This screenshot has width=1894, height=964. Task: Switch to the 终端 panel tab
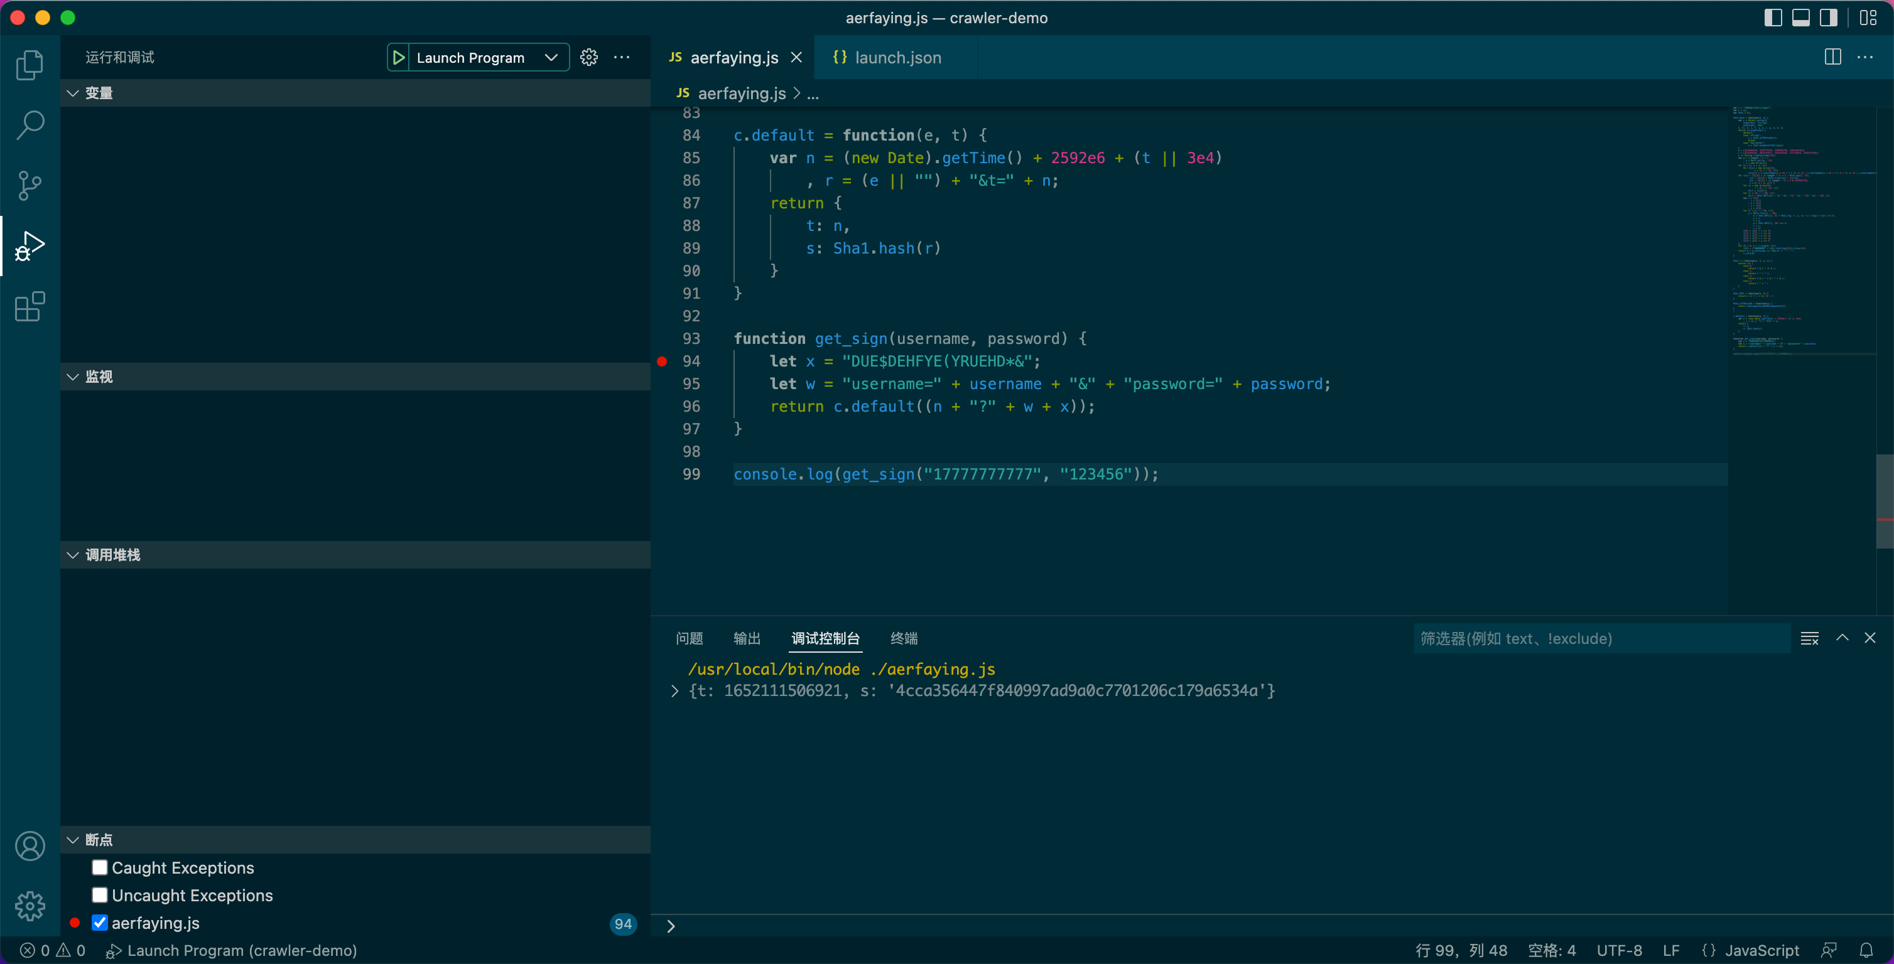(904, 638)
